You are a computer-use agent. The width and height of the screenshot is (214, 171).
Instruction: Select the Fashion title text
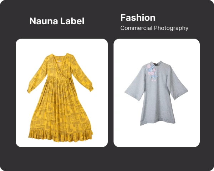(138, 18)
